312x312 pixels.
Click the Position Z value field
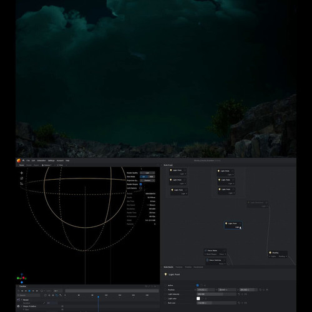click(x=248, y=290)
